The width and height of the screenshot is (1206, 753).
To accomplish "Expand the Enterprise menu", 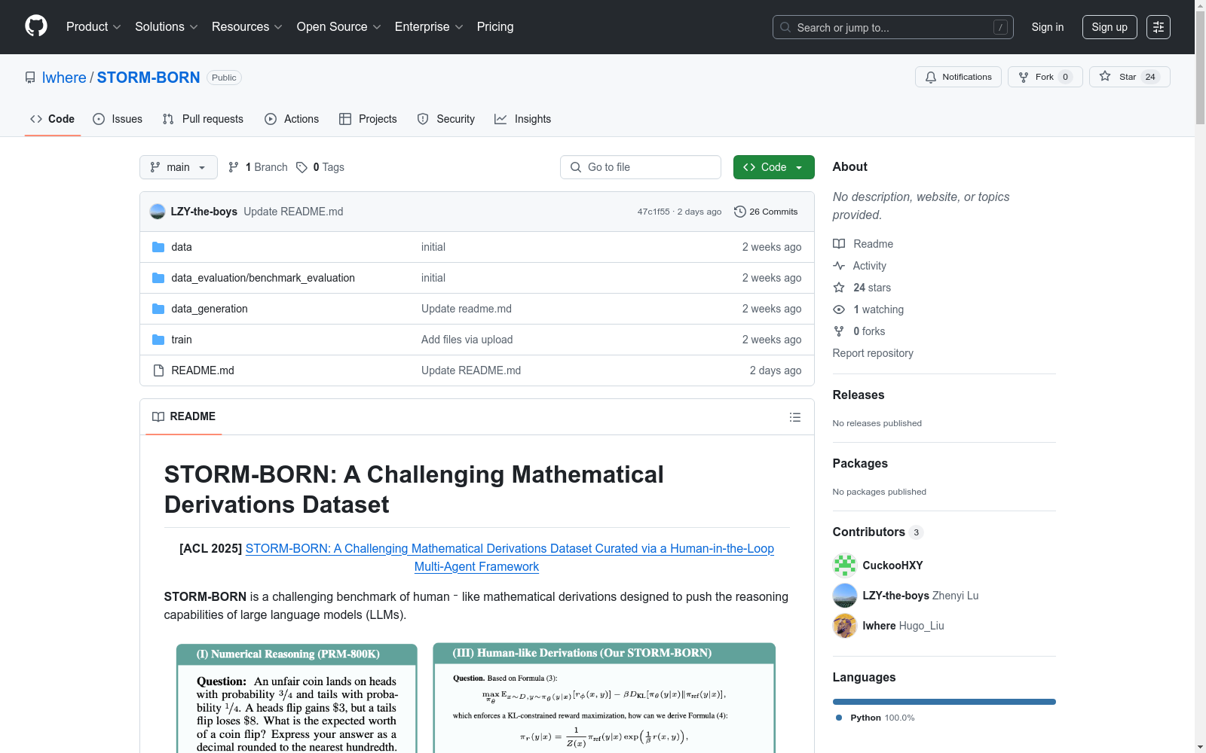I will [429, 27].
